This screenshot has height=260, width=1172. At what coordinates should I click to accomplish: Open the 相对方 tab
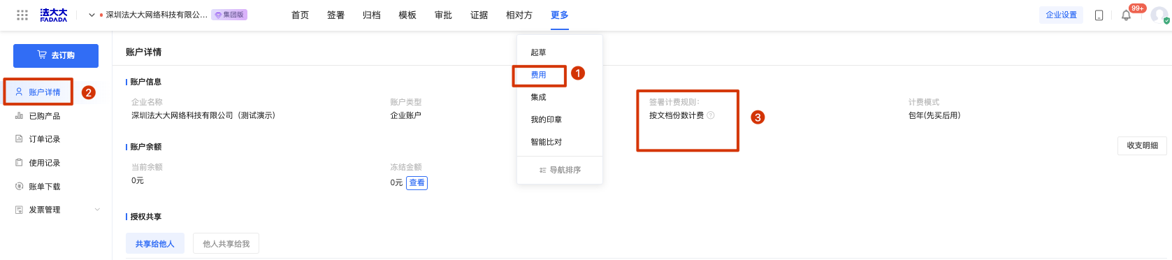(519, 15)
